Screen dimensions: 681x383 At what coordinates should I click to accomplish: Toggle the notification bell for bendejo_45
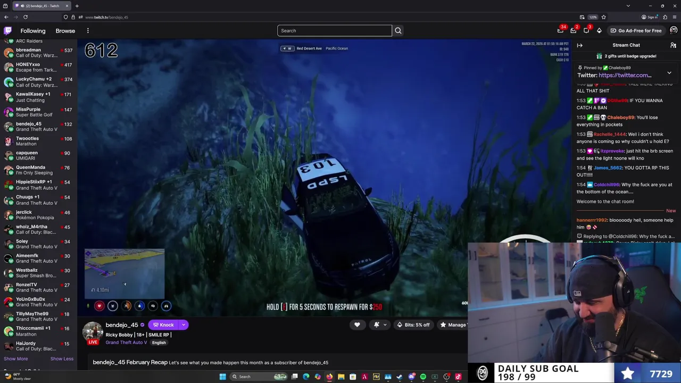[x=377, y=324]
